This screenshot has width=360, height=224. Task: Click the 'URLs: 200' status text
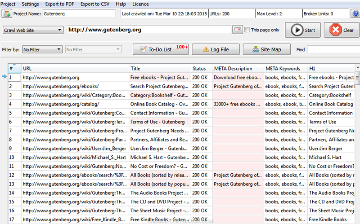[220, 14]
